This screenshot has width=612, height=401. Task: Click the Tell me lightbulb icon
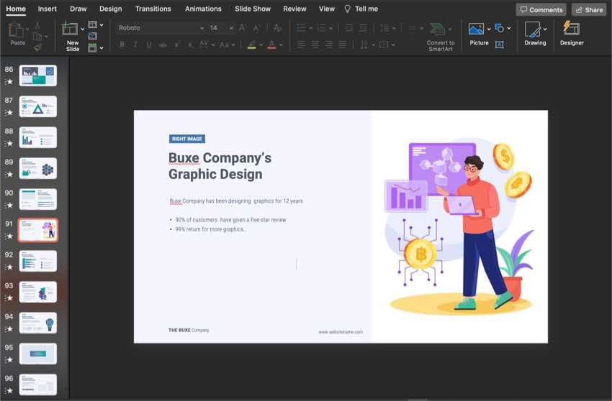point(347,9)
